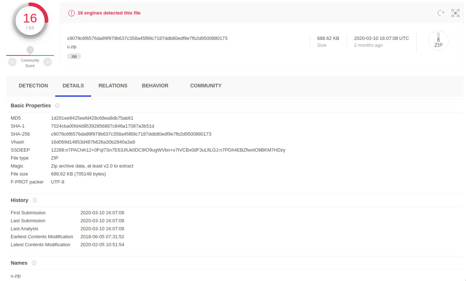Viewport: 466px width, 281px height.
Task: Click the SSDEEP label
Action: click(x=20, y=150)
